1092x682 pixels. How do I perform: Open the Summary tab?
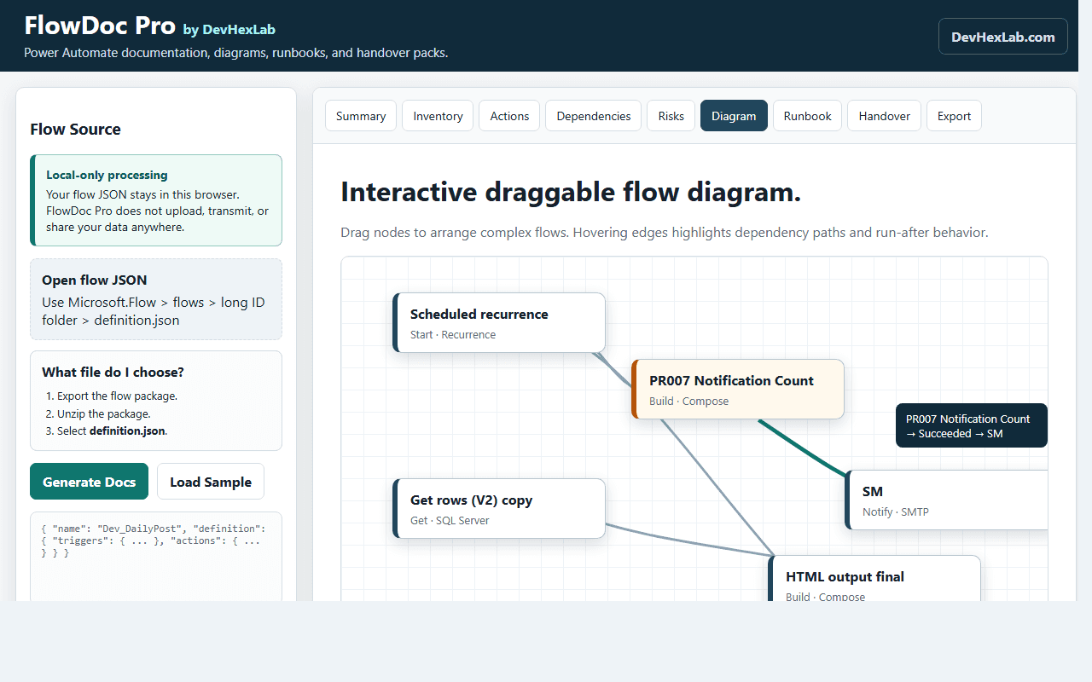[x=361, y=116]
